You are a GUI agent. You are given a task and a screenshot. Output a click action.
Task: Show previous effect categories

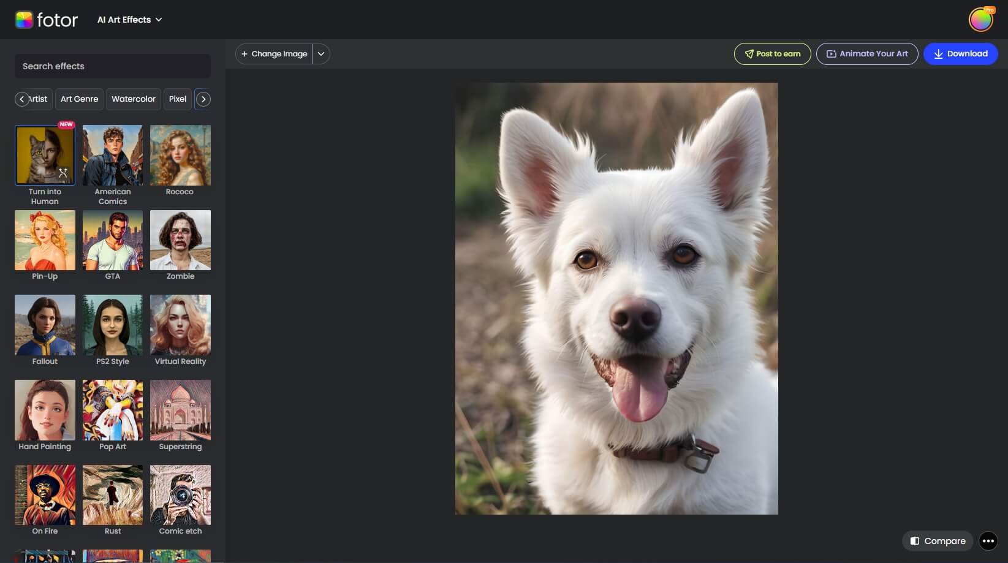point(22,99)
